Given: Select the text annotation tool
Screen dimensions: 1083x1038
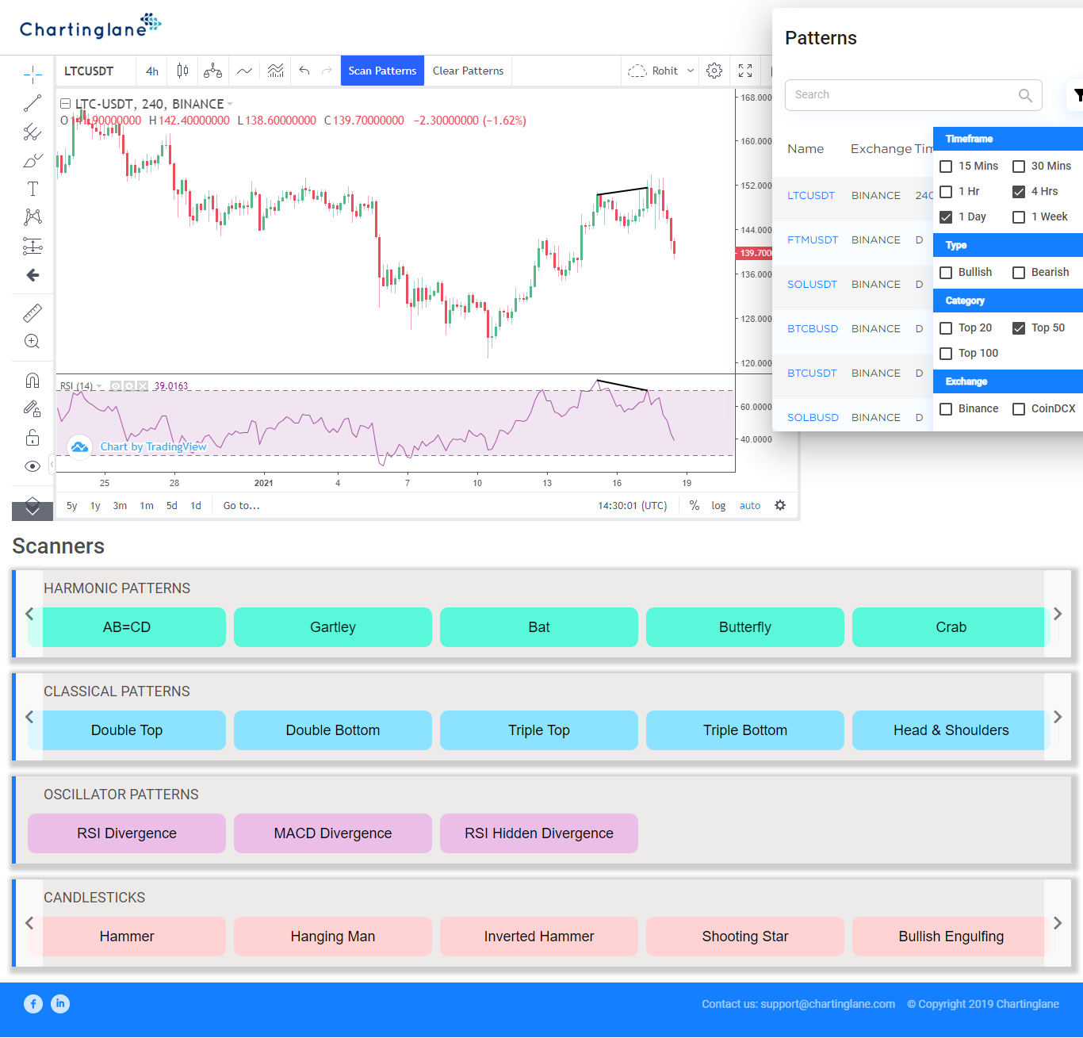Looking at the screenshot, I should click(x=33, y=189).
